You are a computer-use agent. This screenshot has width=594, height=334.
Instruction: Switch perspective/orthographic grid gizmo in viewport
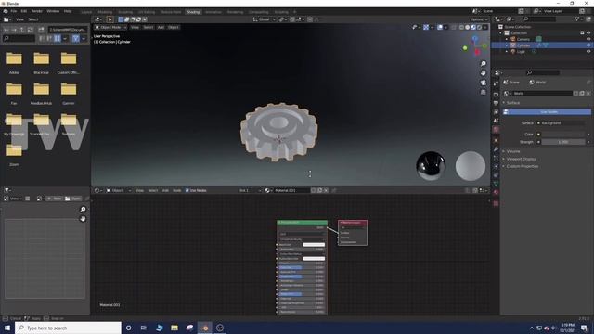pos(483,92)
